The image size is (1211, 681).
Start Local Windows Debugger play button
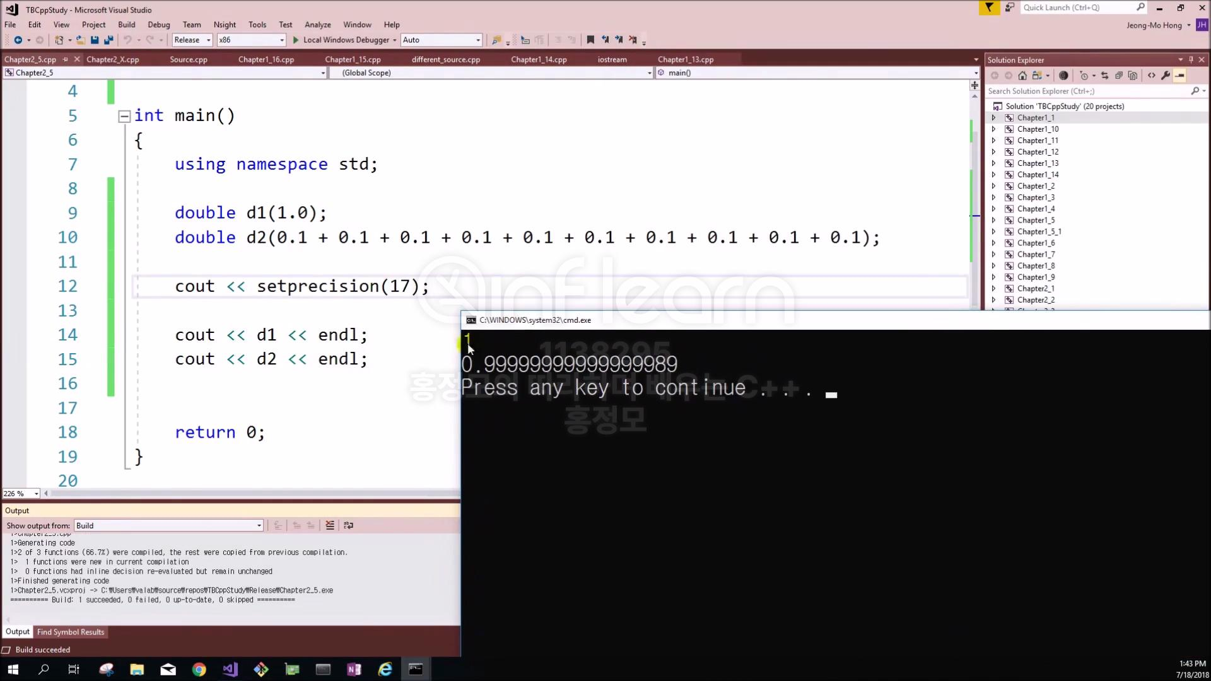click(295, 40)
